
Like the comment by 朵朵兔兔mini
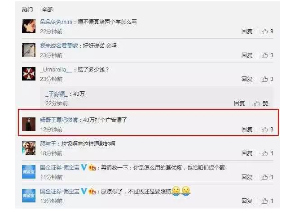tap(267, 31)
